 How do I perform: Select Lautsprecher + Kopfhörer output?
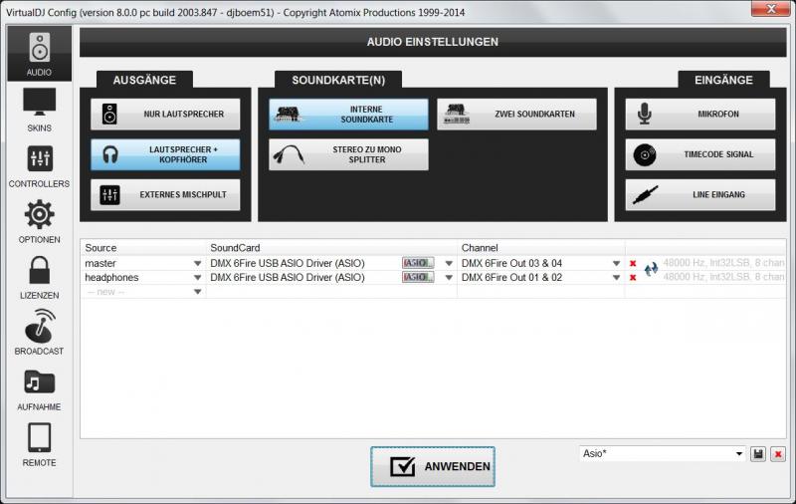point(165,154)
